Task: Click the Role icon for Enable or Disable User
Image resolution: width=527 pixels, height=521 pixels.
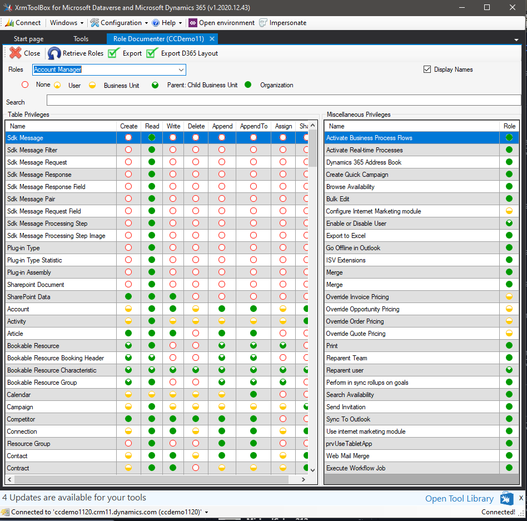Action: coord(509,223)
